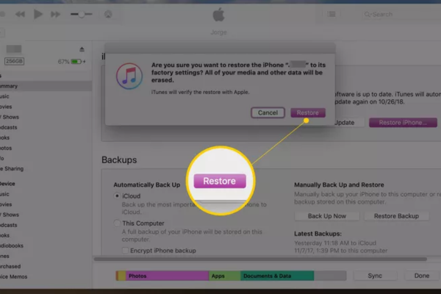Enable Encrypt iPhone backup checkbox

tap(125, 251)
